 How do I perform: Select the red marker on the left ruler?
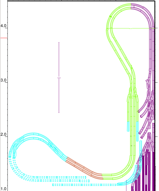pos(4,38)
